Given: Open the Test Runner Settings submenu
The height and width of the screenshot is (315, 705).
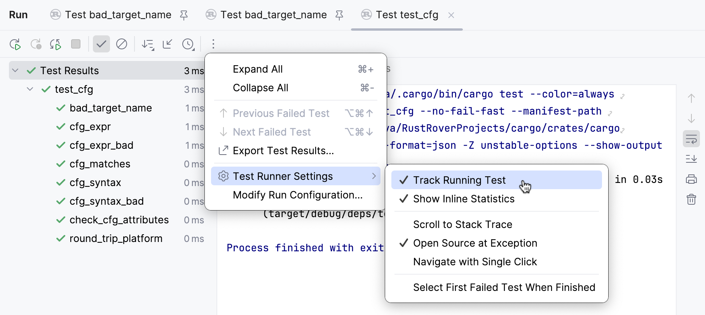Looking at the screenshot, I should click(x=283, y=176).
